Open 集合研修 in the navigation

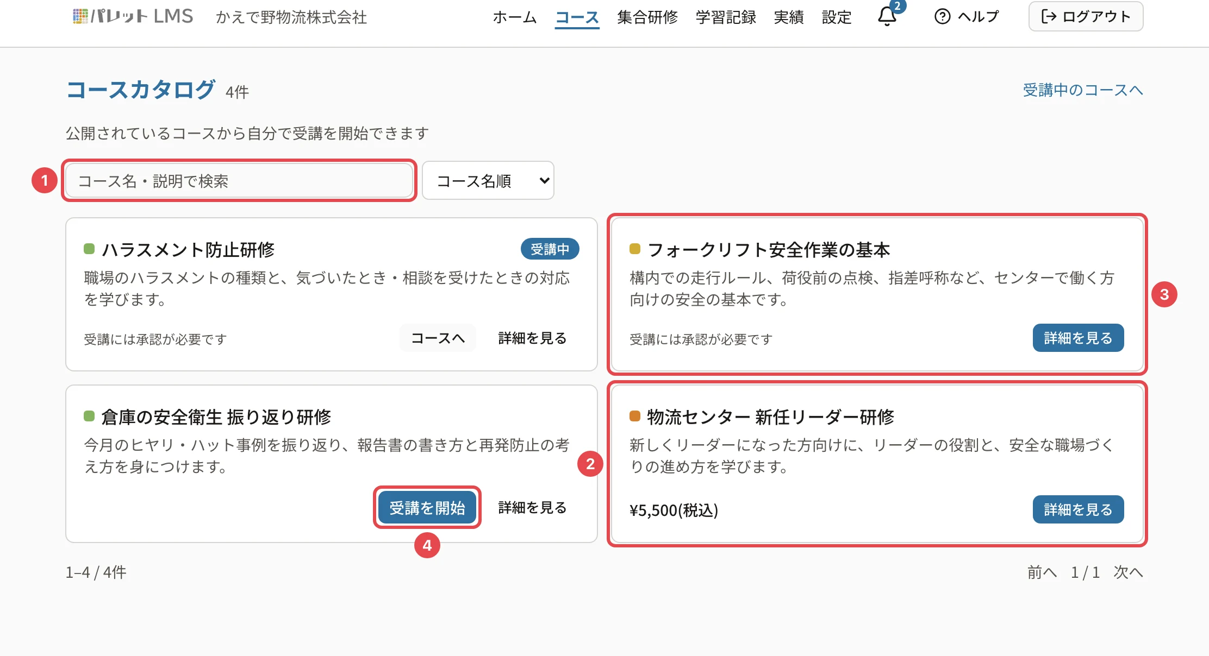click(647, 17)
